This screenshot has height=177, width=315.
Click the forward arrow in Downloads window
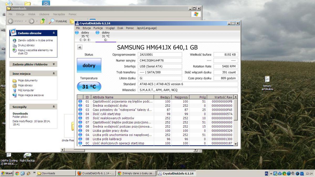click(31, 21)
